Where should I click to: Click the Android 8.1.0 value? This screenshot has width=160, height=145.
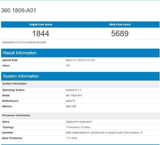pos(73,90)
